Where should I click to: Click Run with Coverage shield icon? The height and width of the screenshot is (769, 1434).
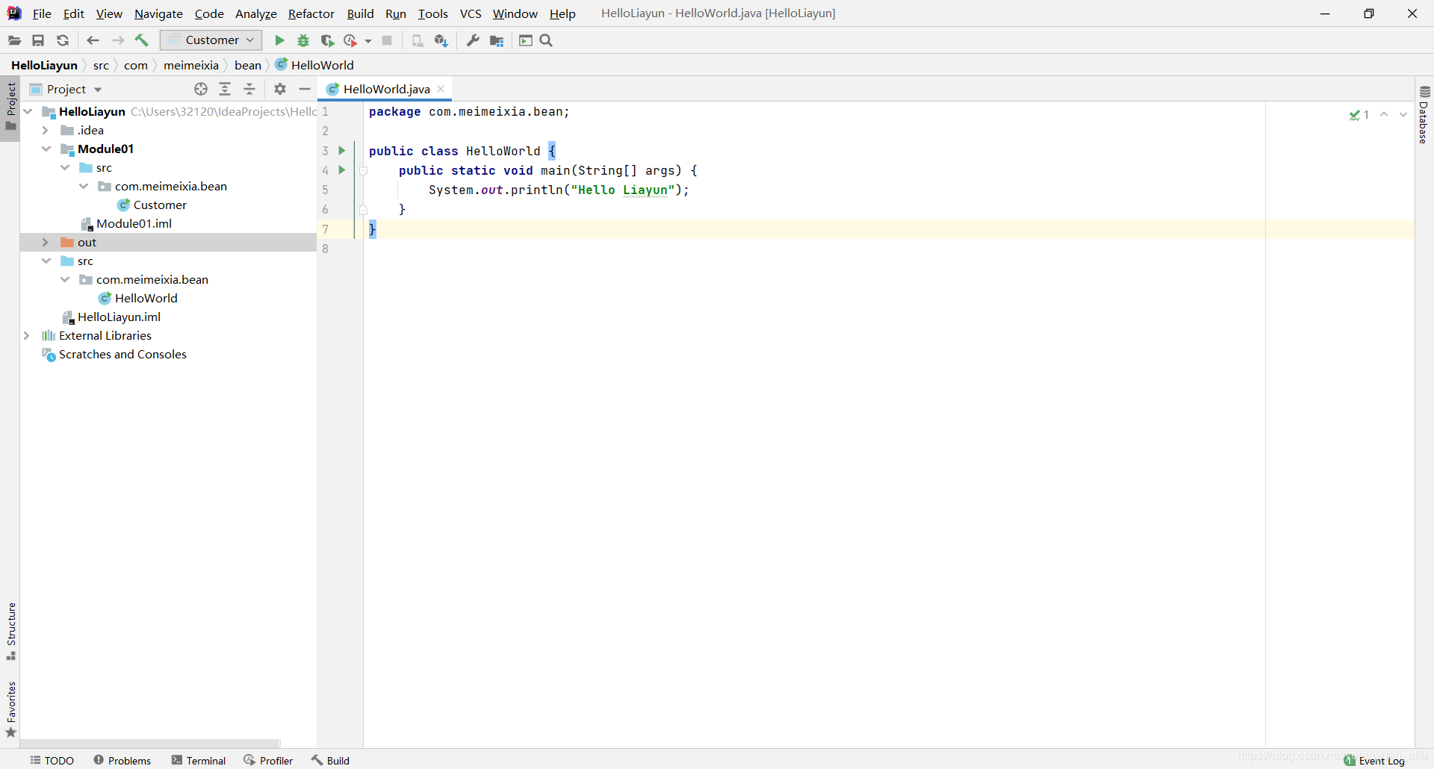[x=327, y=40]
